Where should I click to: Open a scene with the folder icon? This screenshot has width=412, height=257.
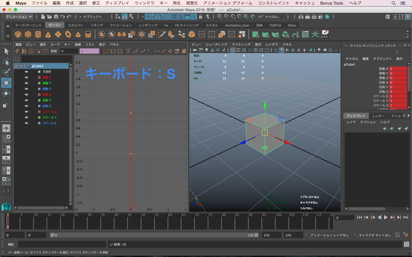pyautogui.click(x=49, y=17)
